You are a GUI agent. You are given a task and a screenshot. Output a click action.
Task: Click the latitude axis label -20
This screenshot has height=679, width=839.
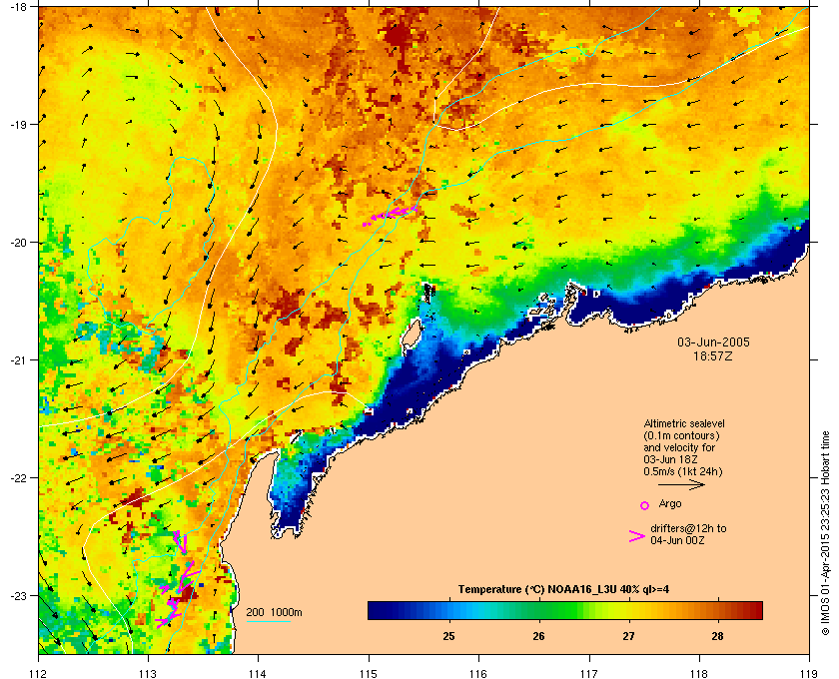[x=19, y=243]
